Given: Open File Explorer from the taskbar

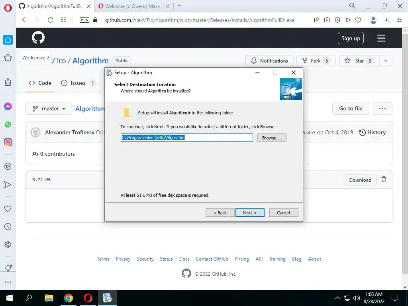Looking at the screenshot, I should [49, 298].
